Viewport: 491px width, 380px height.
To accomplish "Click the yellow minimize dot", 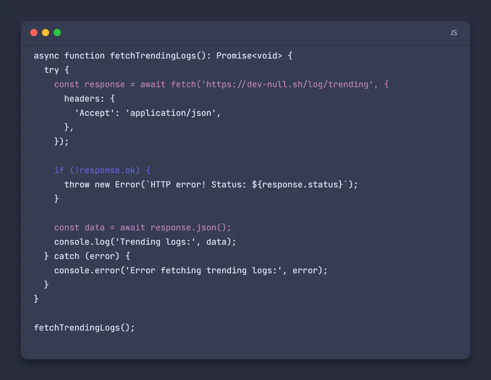I will 46,33.
